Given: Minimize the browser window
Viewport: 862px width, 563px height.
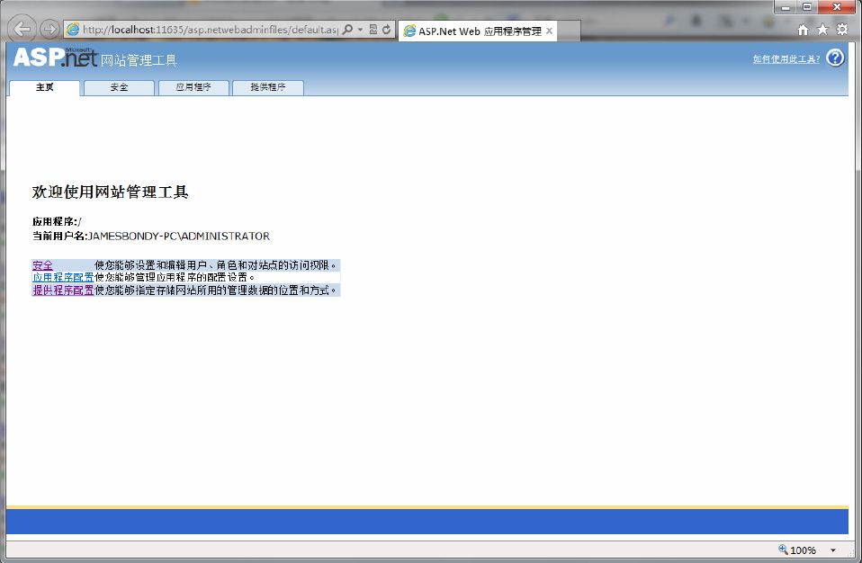Looking at the screenshot, I should click(786, 6).
